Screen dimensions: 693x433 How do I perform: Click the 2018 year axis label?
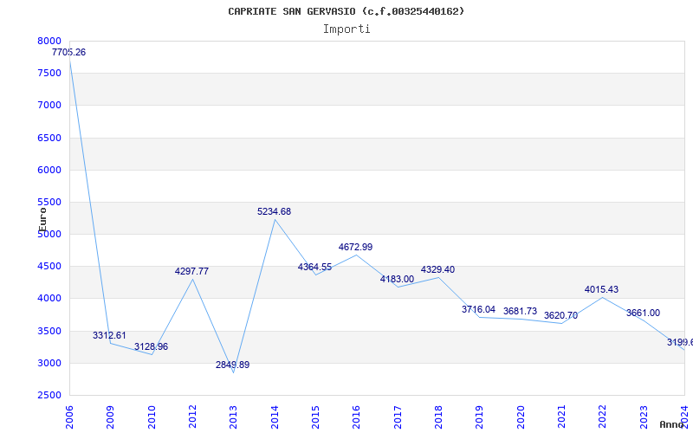coord(438,417)
